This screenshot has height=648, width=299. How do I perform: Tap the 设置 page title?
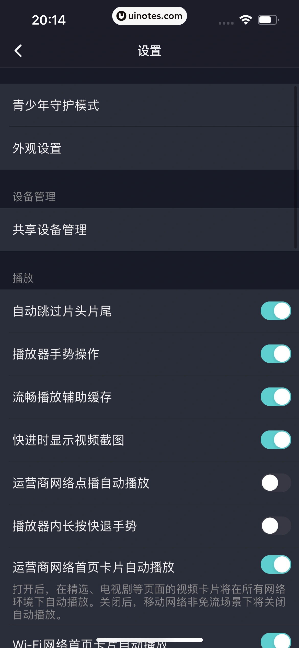(x=149, y=51)
